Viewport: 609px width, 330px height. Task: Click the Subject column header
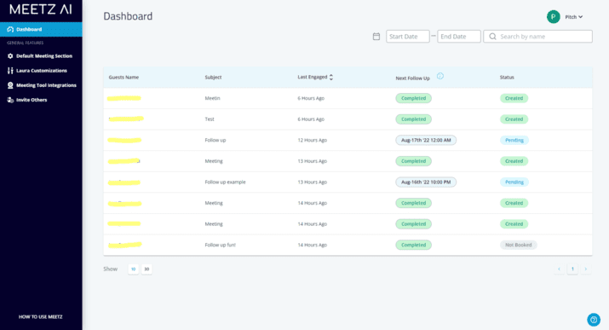(x=213, y=78)
